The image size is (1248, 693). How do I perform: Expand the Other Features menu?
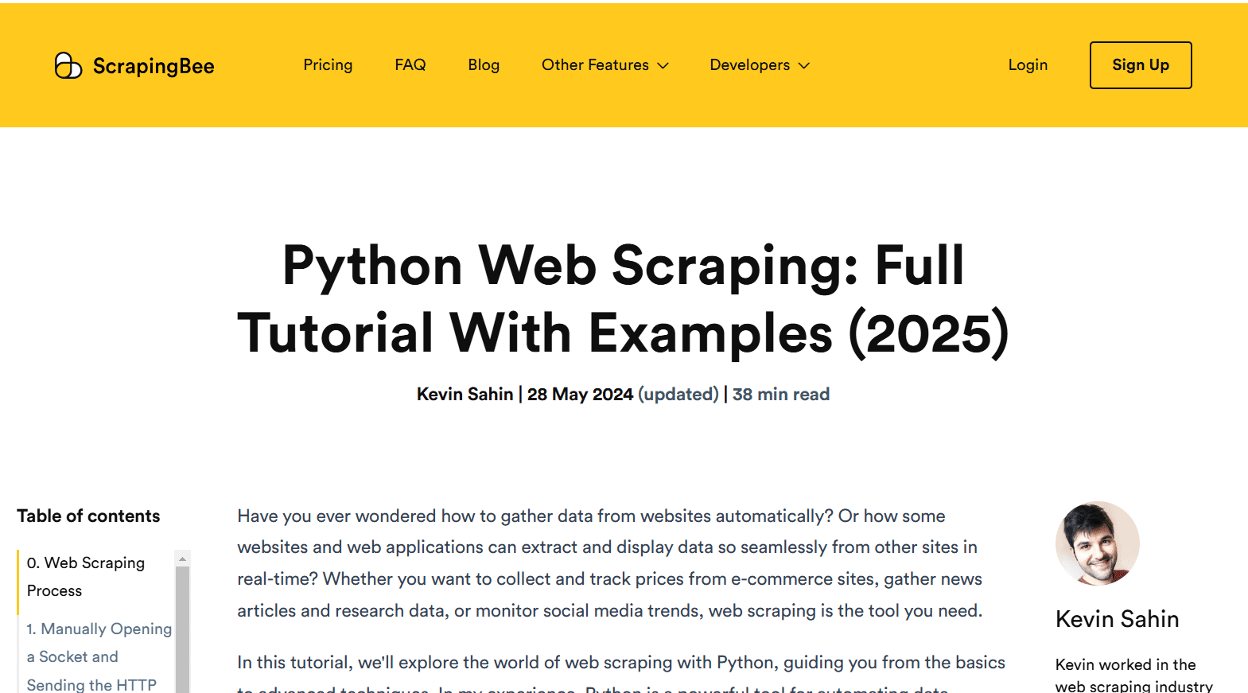(595, 65)
